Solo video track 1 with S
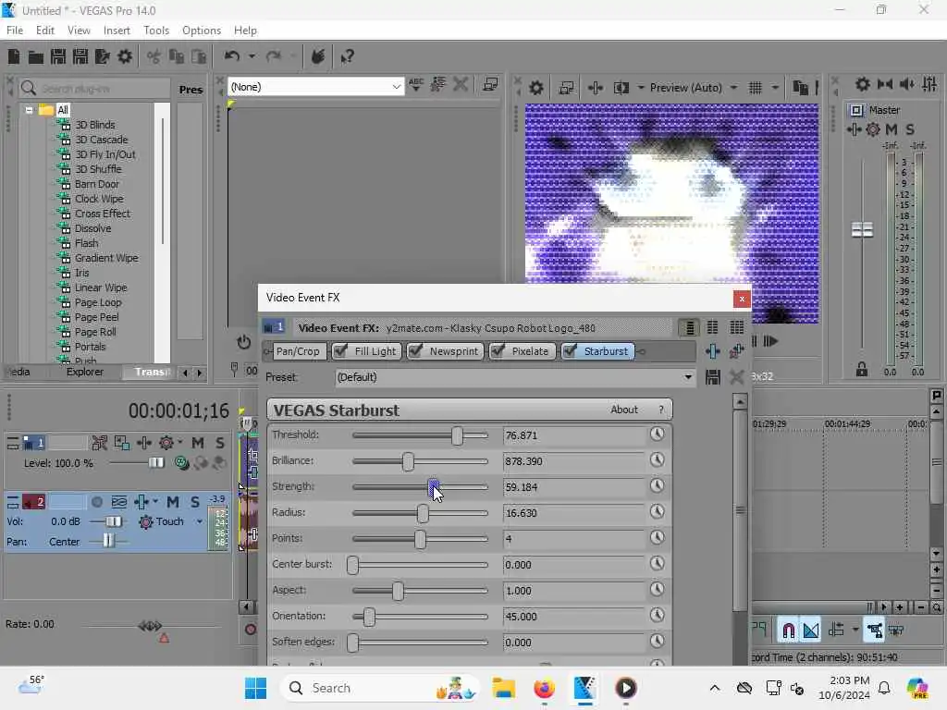 220,443
